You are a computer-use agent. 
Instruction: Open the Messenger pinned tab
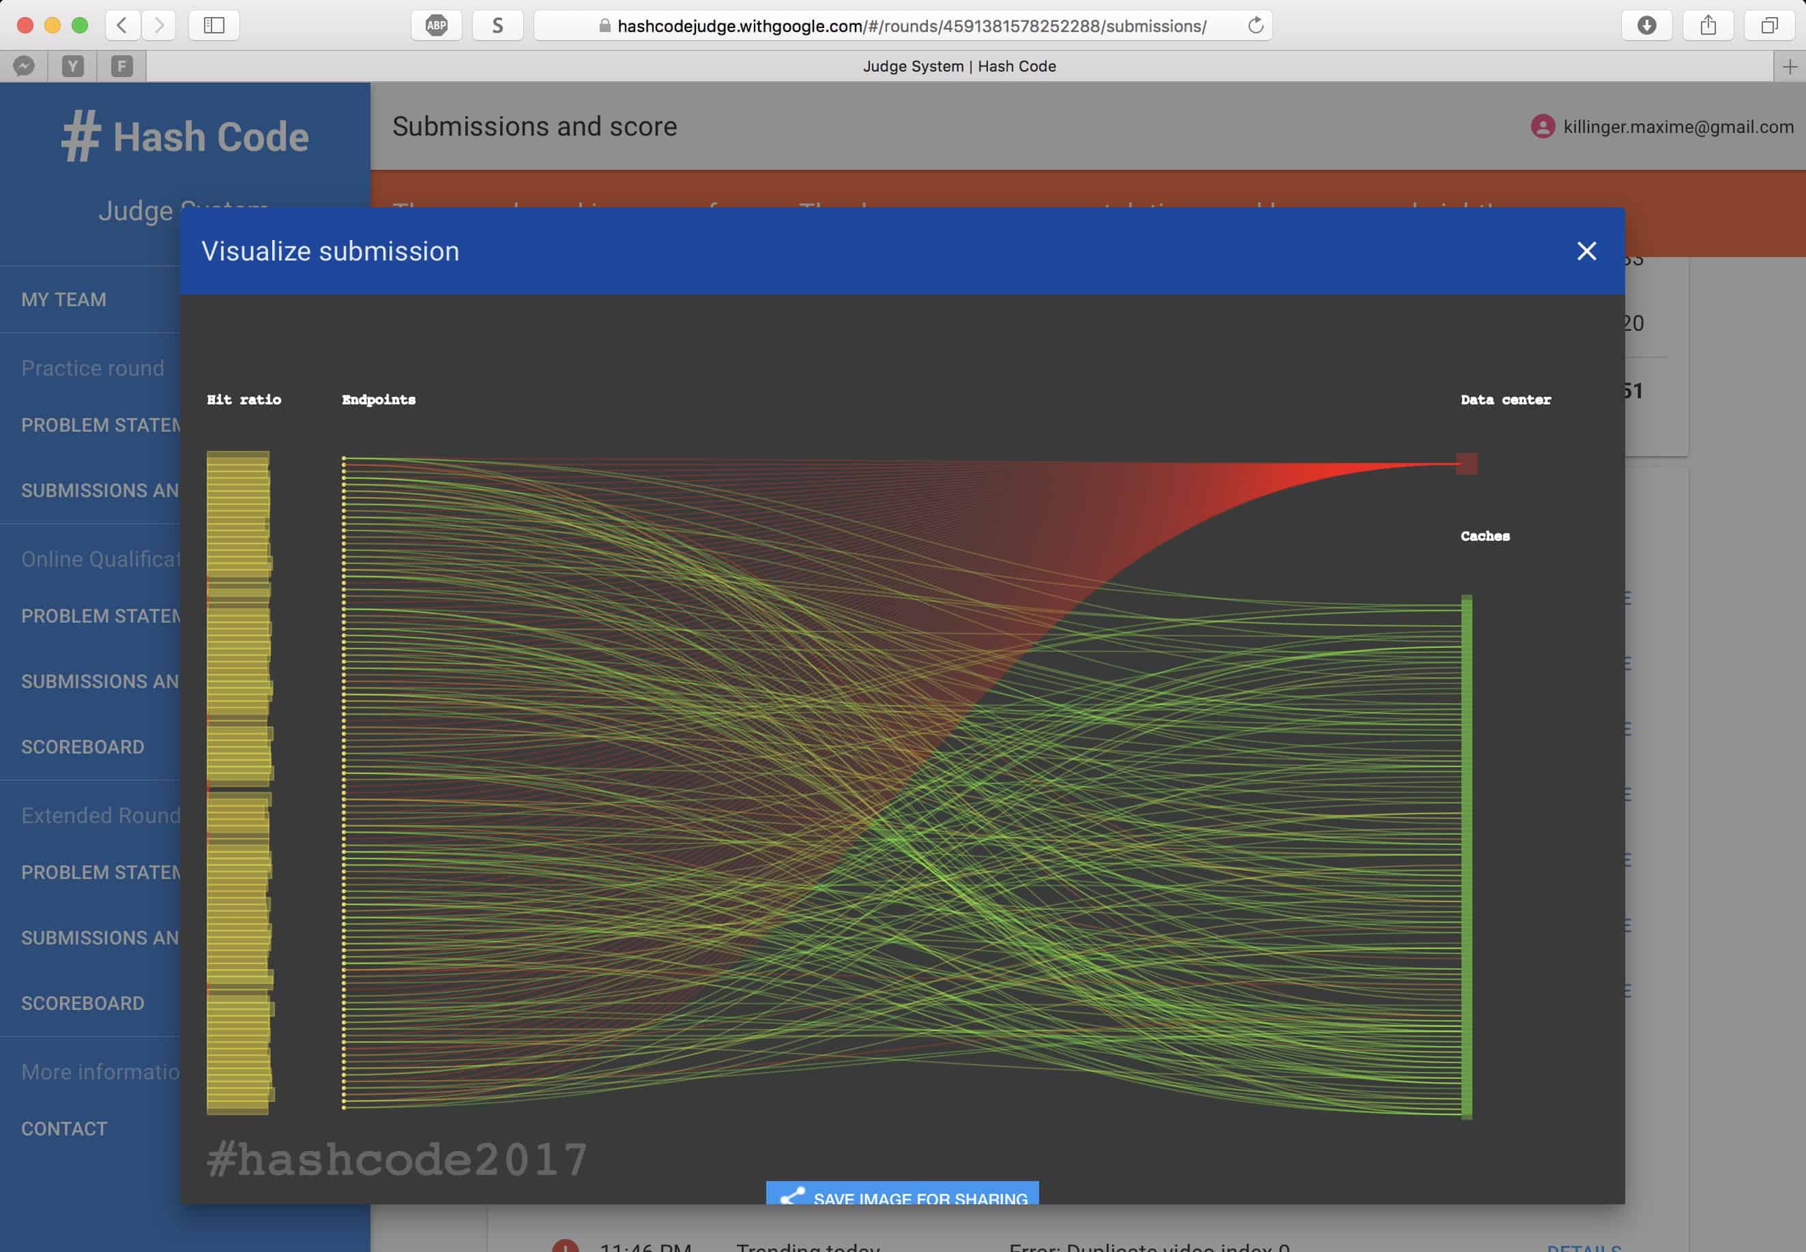click(x=25, y=67)
